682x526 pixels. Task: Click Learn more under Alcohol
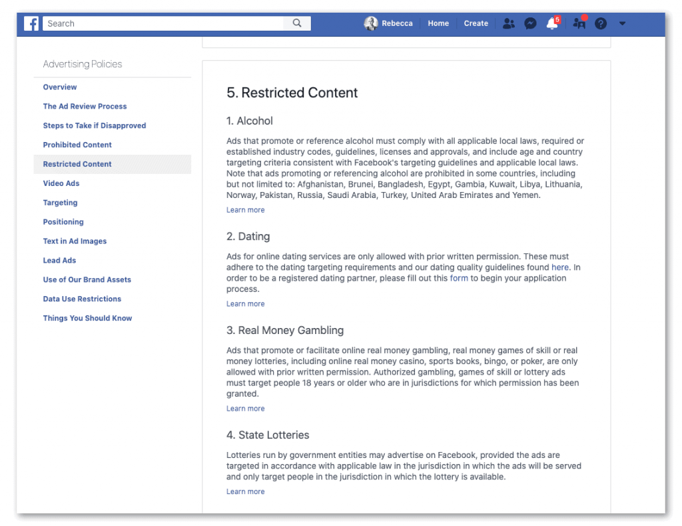(245, 210)
